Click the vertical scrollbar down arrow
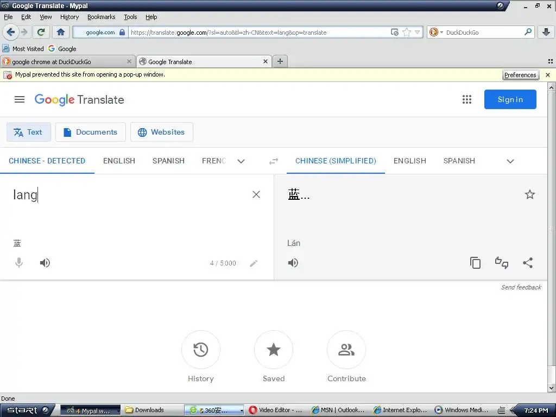 click(x=552, y=389)
